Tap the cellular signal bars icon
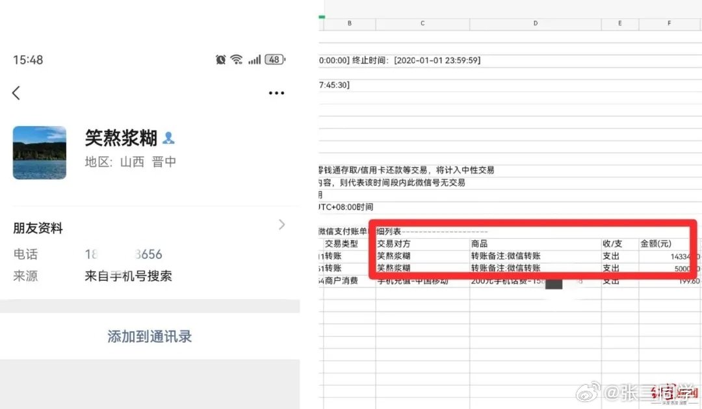Image resolution: width=702 pixels, height=409 pixels. (254, 60)
